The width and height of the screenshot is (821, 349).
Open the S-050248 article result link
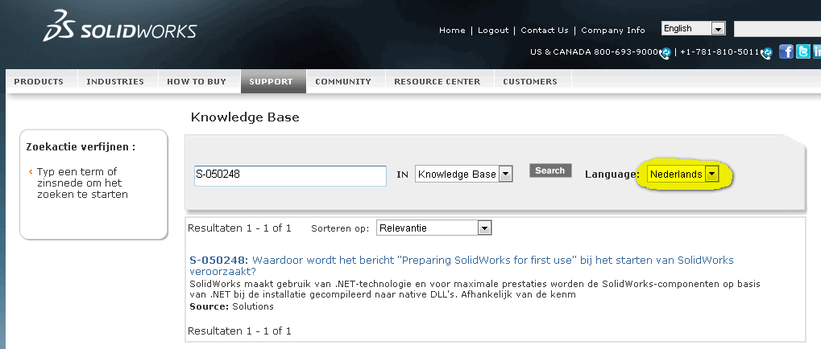point(462,265)
